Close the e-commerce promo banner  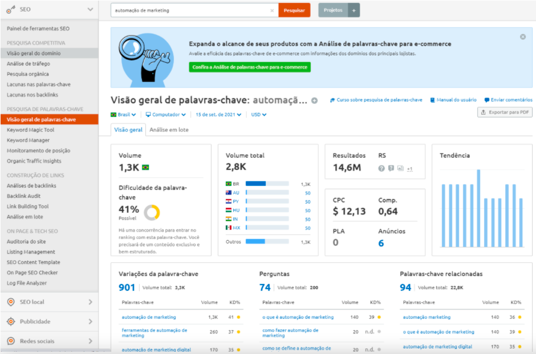click(x=523, y=37)
